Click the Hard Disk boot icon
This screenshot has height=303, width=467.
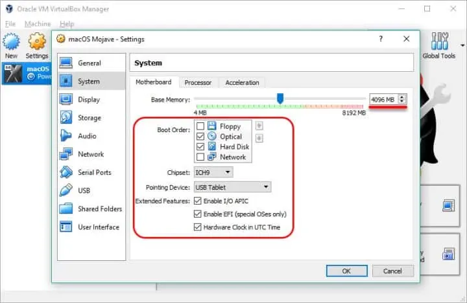(x=211, y=146)
